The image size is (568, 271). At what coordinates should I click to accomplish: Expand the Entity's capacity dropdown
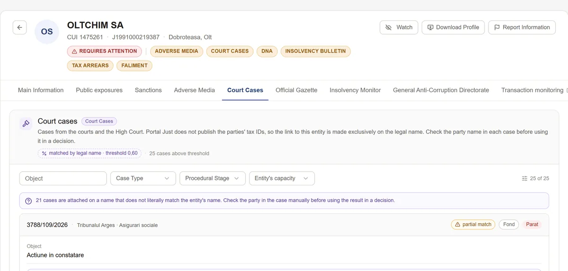(282, 178)
